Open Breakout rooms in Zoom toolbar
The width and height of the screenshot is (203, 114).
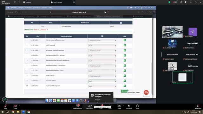click(77, 107)
